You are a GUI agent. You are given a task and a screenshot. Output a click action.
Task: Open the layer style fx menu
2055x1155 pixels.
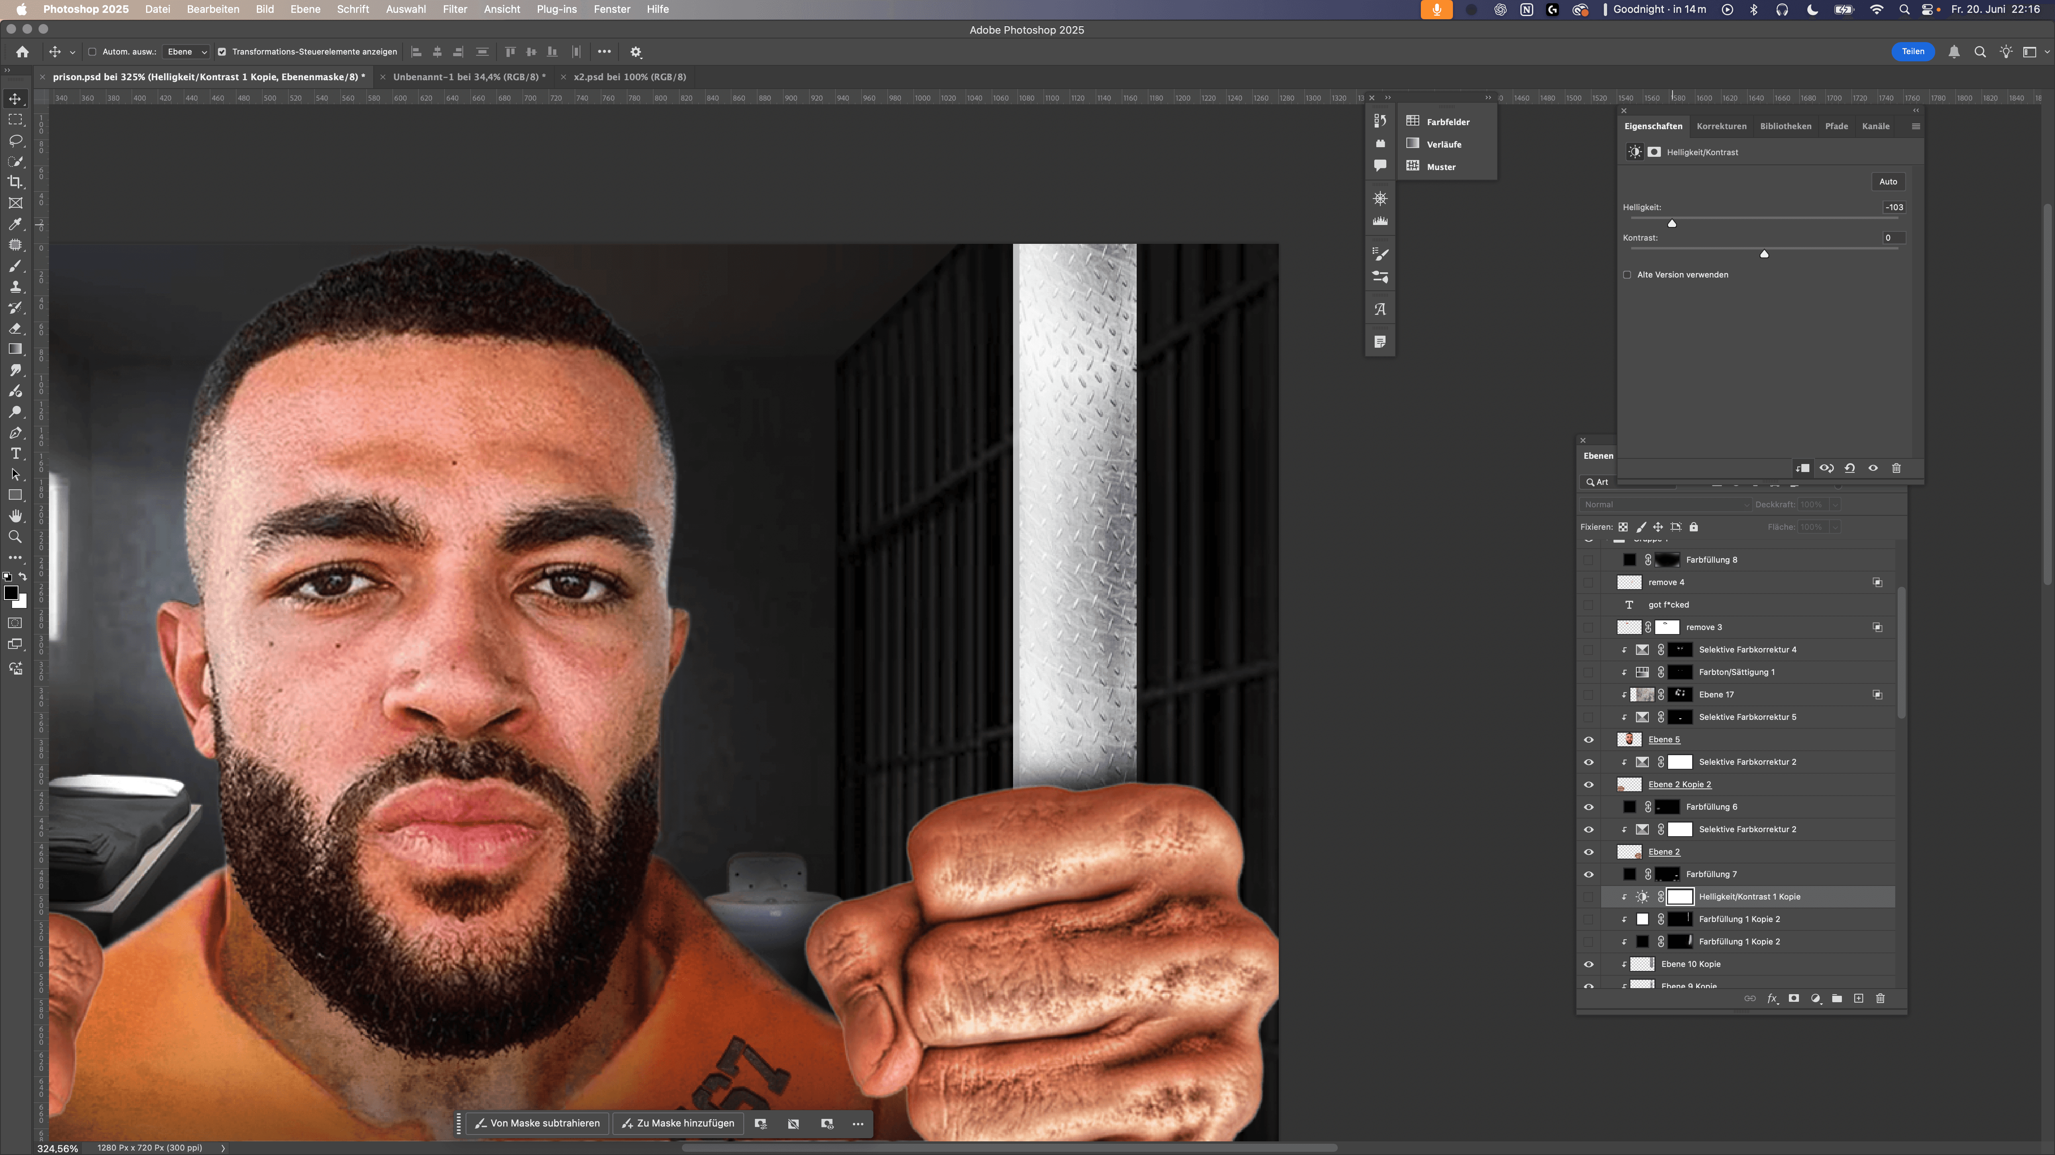pos(1772,998)
